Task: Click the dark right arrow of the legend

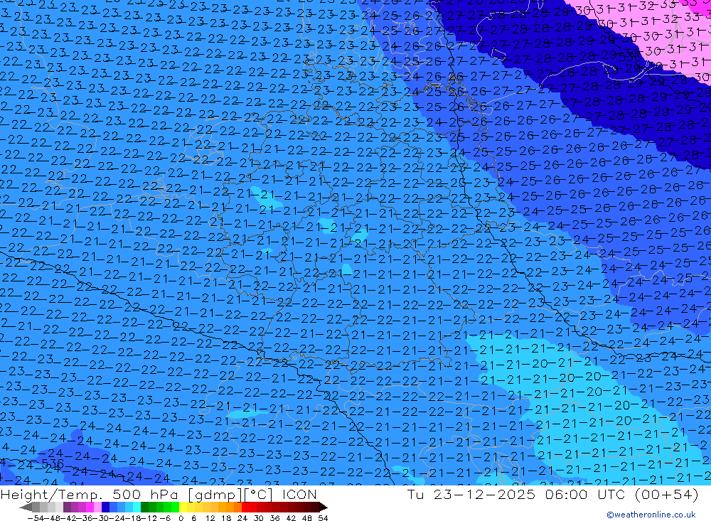Action: point(324,507)
